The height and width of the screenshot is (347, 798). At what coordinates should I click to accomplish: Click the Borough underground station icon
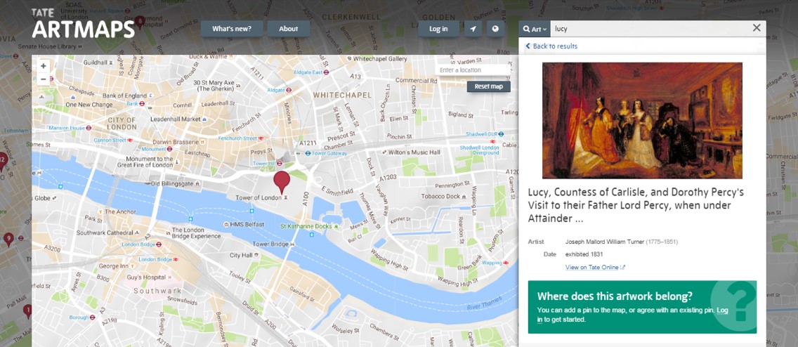[93, 317]
